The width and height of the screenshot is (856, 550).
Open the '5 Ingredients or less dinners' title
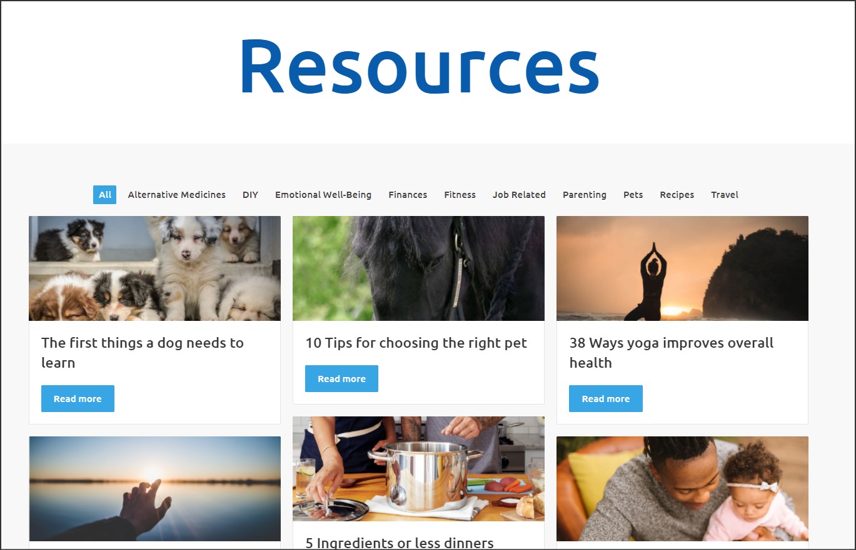click(400, 543)
